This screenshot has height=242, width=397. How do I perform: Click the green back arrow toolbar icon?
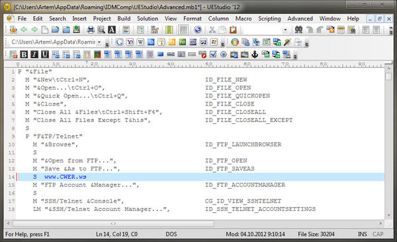click(x=24, y=30)
